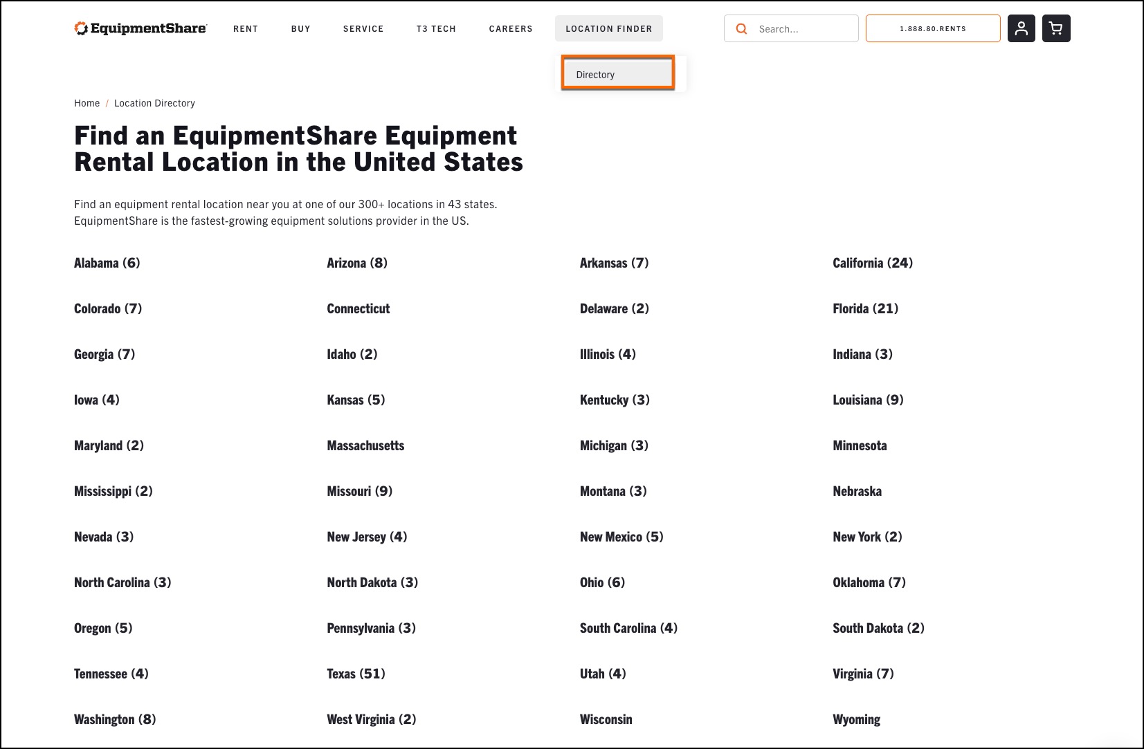Select Directory from the Location Finder menu
The height and width of the screenshot is (749, 1144).
pos(617,73)
